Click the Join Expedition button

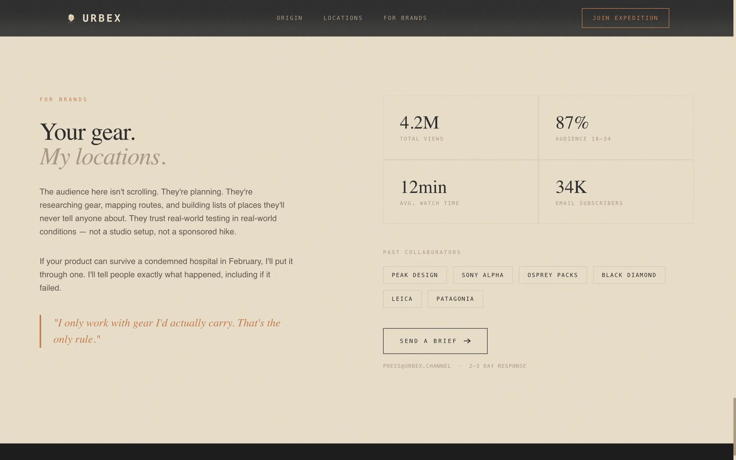(625, 18)
